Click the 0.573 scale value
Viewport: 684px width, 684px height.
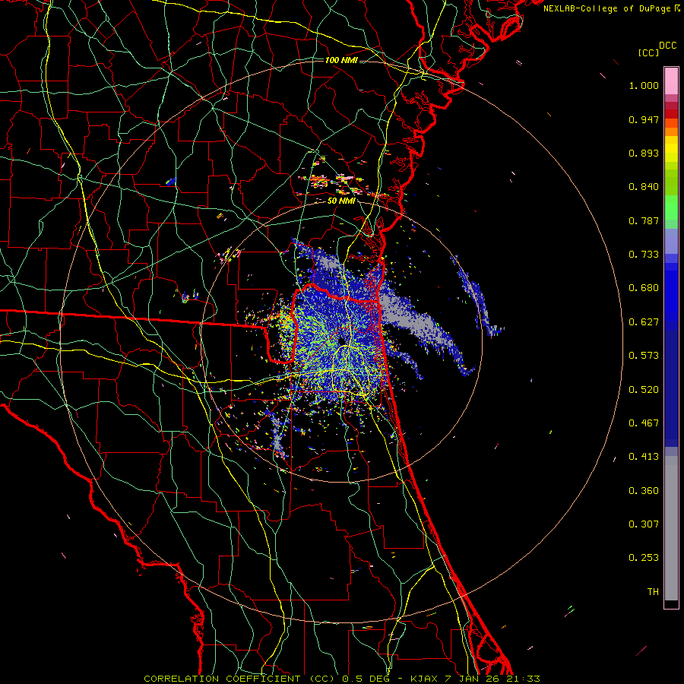click(x=644, y=356)
